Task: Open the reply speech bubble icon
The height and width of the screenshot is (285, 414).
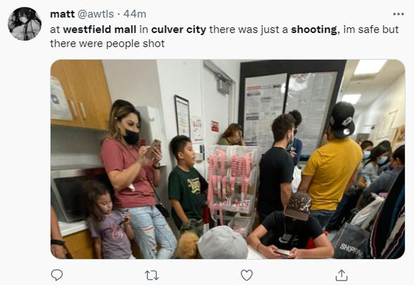Action: 57,275
